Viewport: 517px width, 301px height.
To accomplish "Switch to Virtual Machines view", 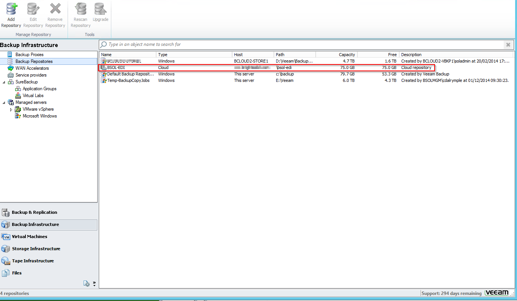I will tap(49, 237).
